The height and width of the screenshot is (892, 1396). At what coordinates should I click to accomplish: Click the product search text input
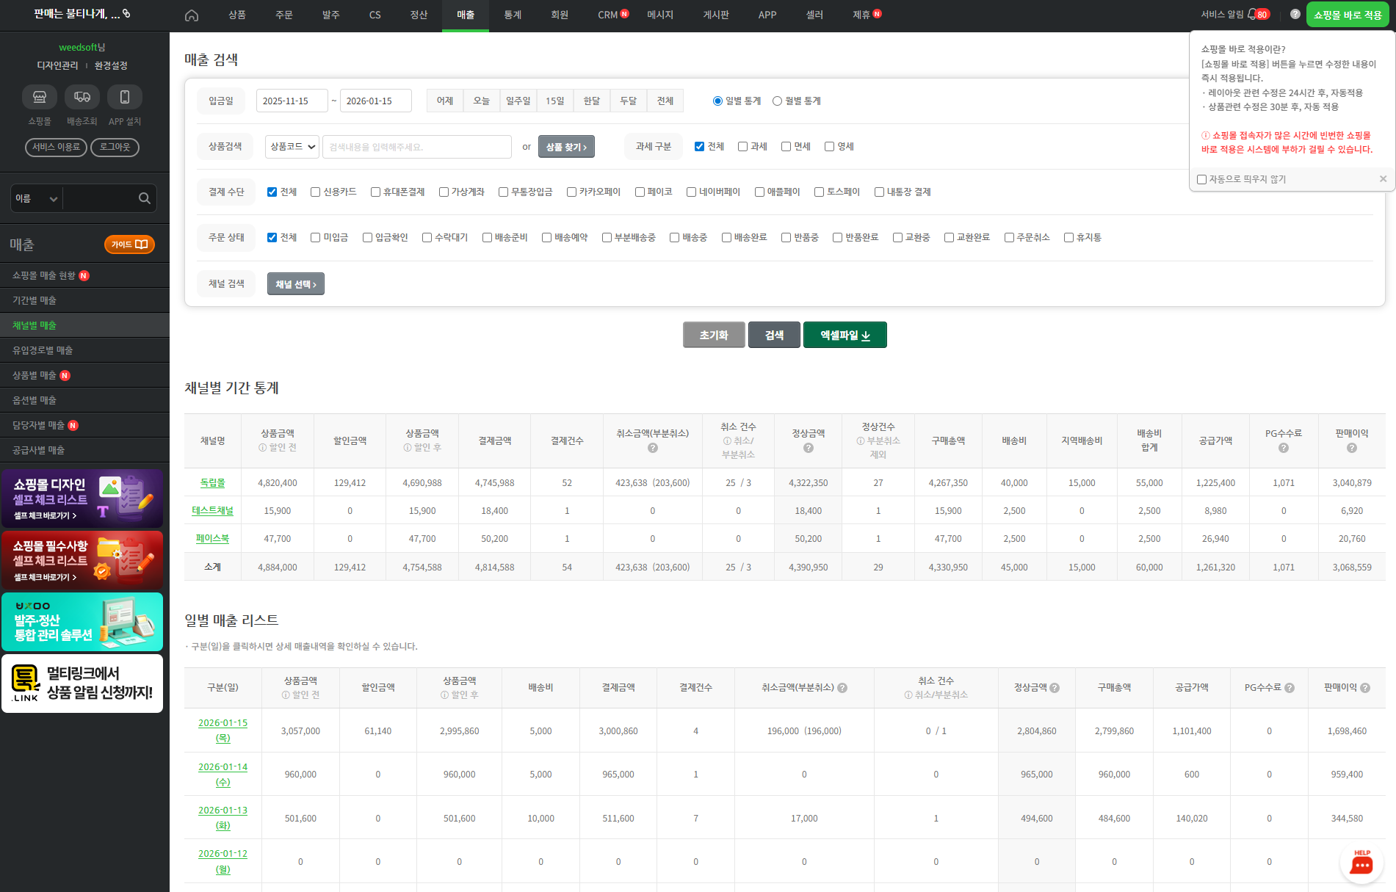click(x=417, y=147)
